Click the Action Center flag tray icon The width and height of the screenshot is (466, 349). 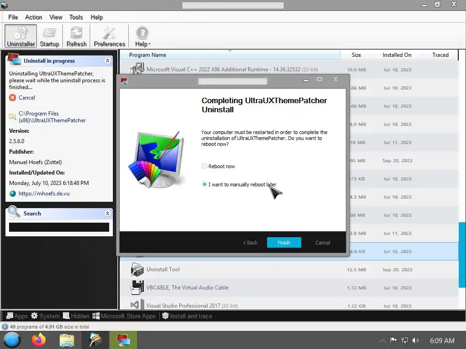[x=394, y=340]
